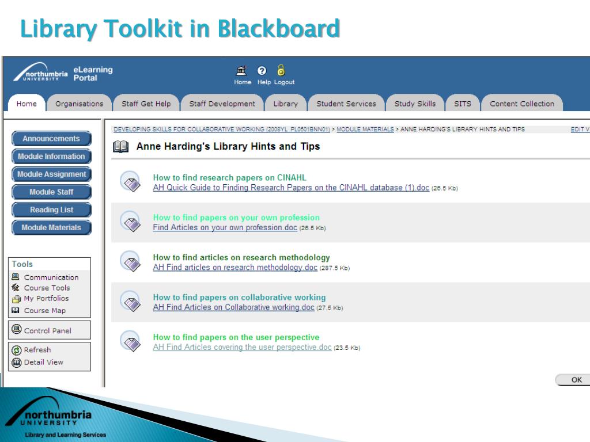The image size is (590, 442).
Task: Click heading 'How to find papers on collaborative working'
Action: click(x=239, y=298)
